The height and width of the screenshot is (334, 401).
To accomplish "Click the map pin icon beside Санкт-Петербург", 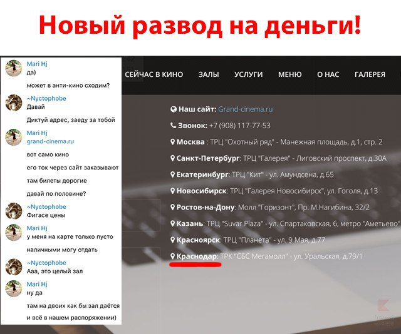I will coord(173,158).
